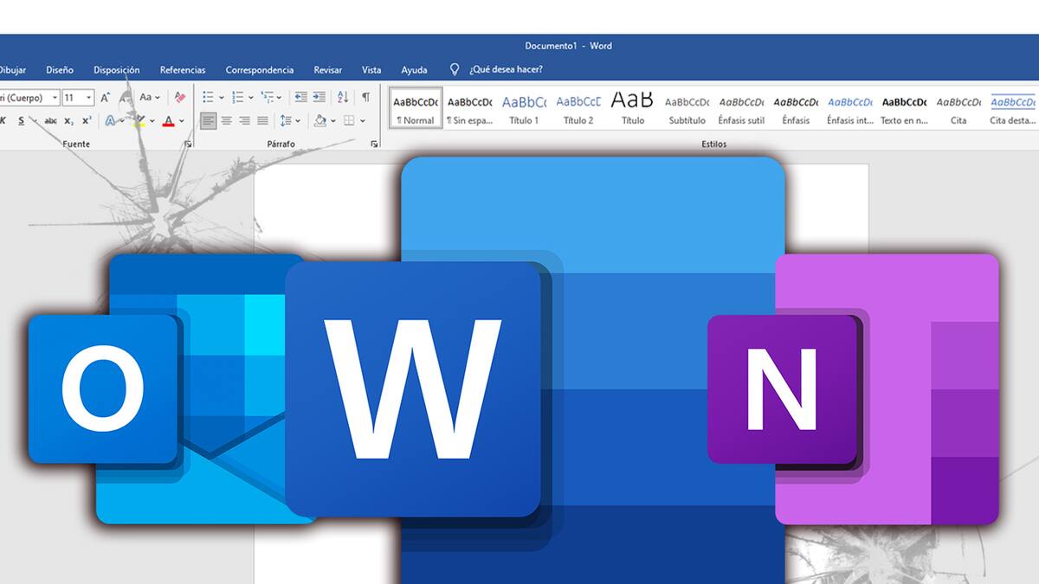The height and width of the screenshot is (584, 1039).
Task: Expand the font color dropdown arrow
Action: coord(183,121)
